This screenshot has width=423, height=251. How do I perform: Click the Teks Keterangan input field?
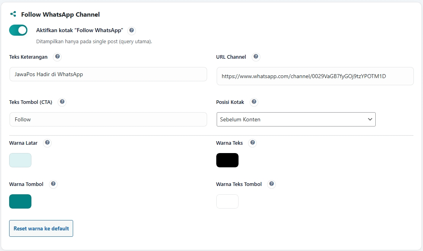tap(108, 74)
